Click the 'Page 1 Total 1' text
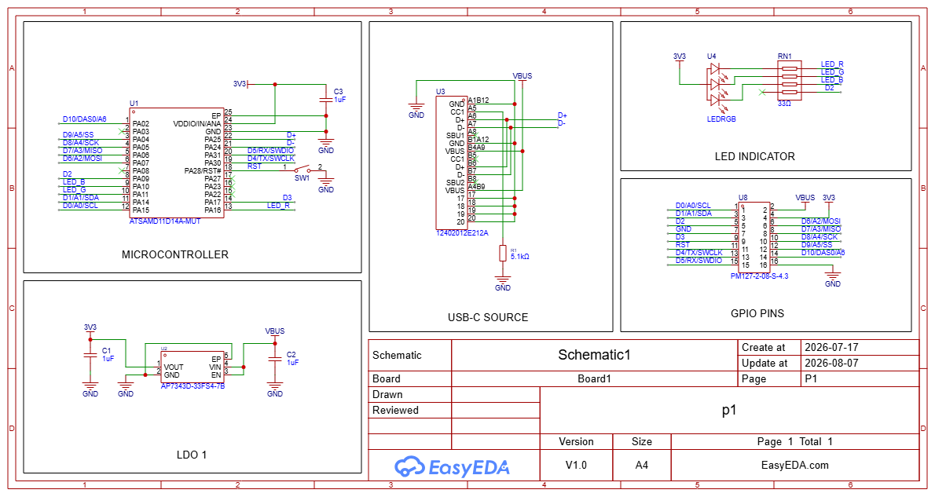 point(794,441)
